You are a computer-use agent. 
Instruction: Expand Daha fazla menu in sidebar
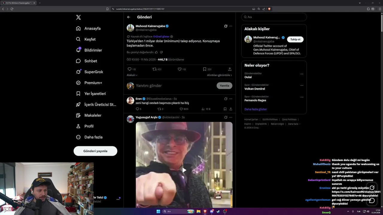89,137
